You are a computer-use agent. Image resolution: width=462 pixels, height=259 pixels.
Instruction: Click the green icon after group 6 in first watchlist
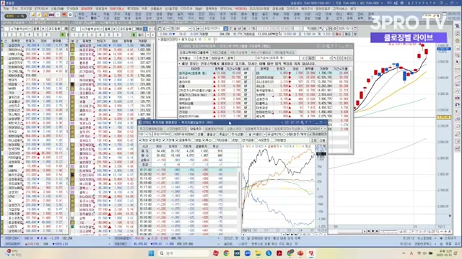[63, 35]
